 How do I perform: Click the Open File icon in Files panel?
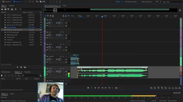[x=2, y=9]
